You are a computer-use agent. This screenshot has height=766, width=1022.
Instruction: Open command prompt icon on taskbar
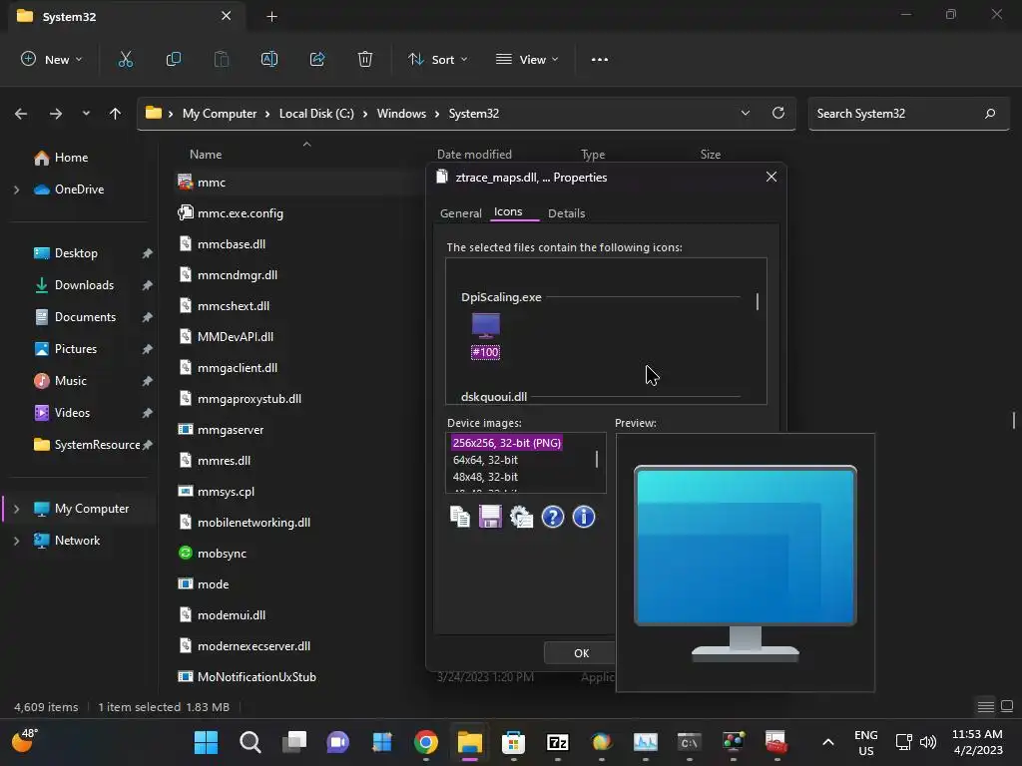(x=689, y=742)
